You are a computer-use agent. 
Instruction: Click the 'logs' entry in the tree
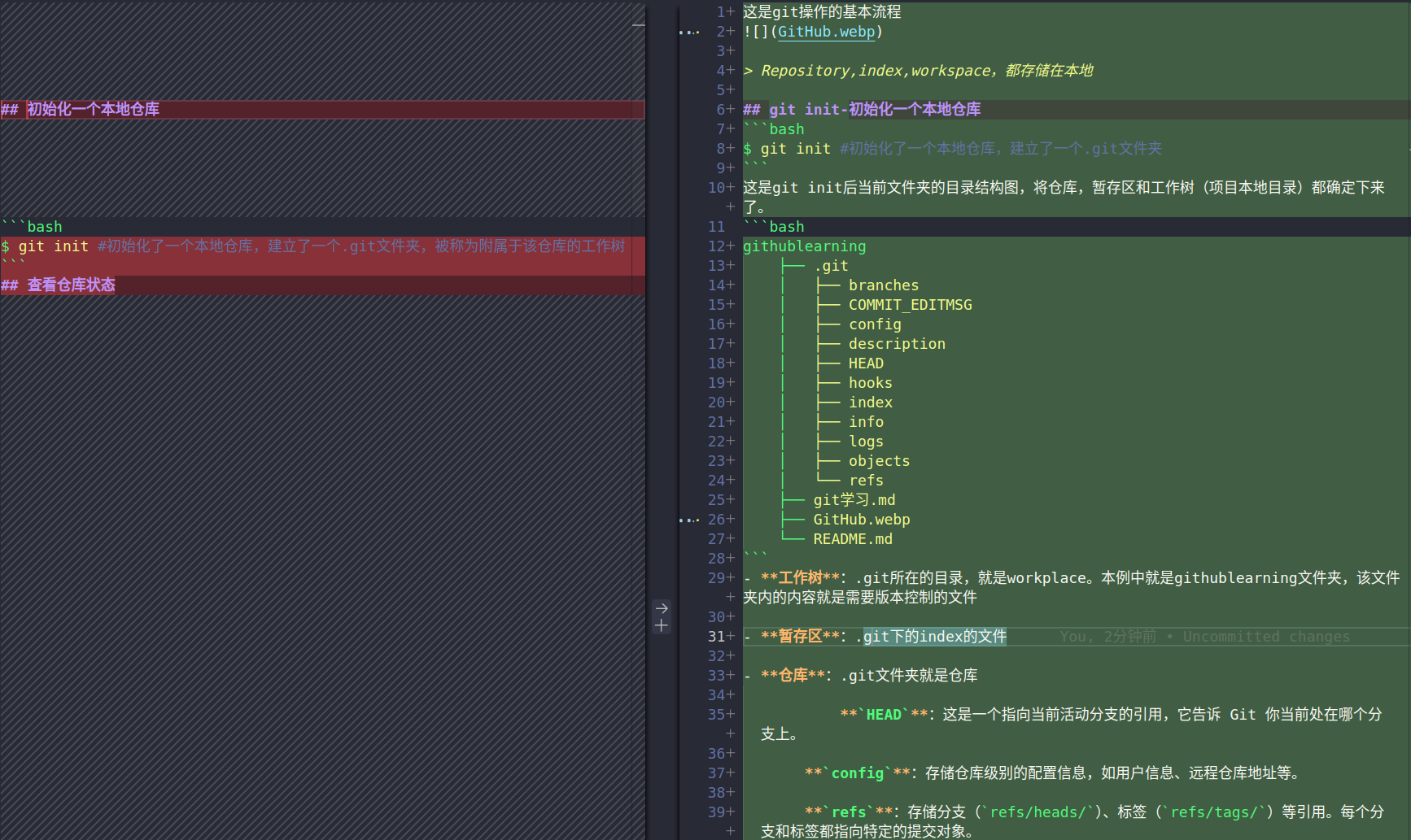pyautogui.click(x=866, y=442)
